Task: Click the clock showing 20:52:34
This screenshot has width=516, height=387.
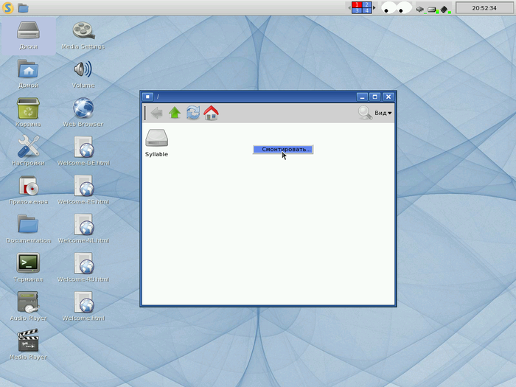Action: click(x=484, y=8)
